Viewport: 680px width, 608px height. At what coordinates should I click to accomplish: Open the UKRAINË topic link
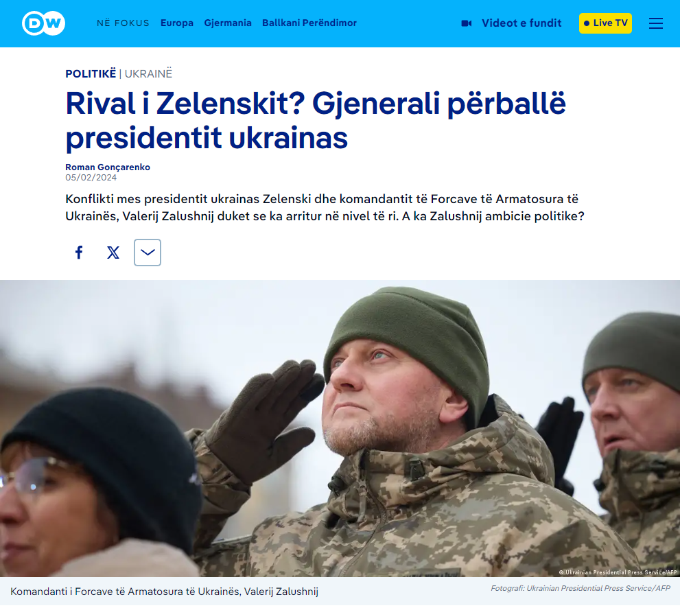point(148,73)
